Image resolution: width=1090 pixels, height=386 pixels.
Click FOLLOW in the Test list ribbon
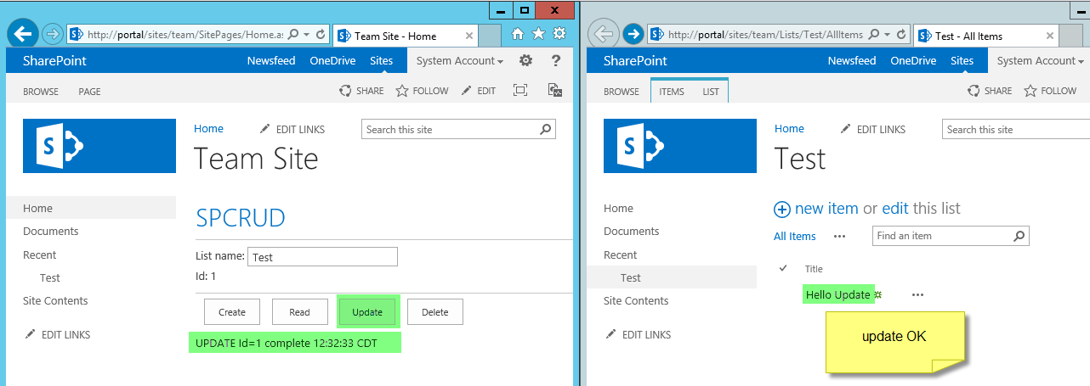(1051, 91)
